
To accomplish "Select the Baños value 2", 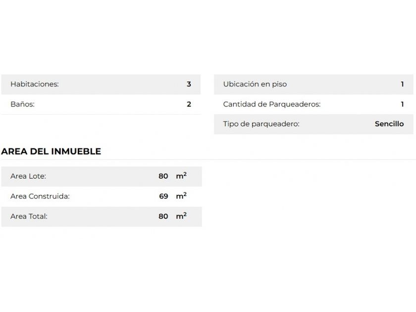I will [189, 104].
